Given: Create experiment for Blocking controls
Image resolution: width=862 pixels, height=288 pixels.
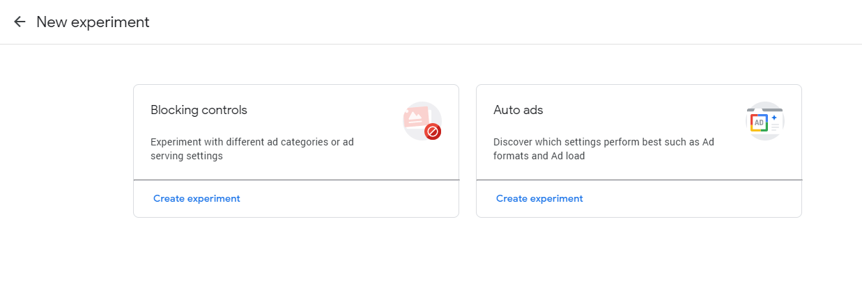Looking at the screenshot, I should pos(197,199).
